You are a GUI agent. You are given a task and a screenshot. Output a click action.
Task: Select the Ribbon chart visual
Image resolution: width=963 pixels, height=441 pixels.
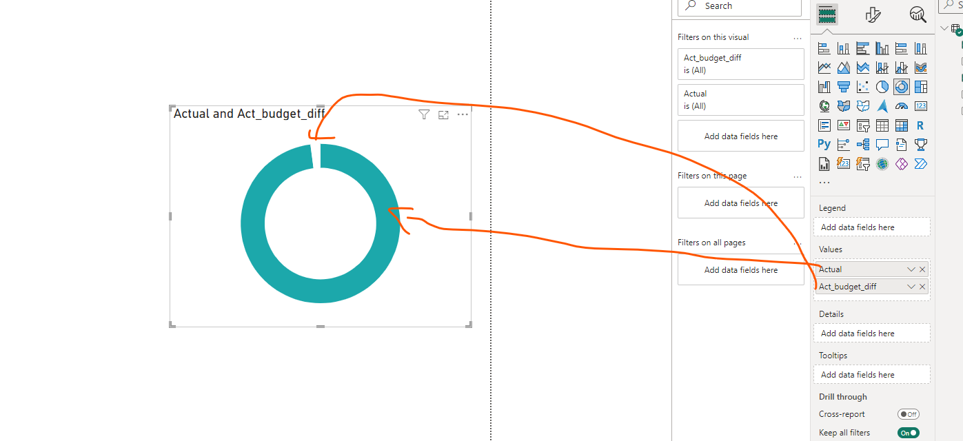920,68
